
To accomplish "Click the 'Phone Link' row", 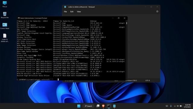I will coord(71,53).
